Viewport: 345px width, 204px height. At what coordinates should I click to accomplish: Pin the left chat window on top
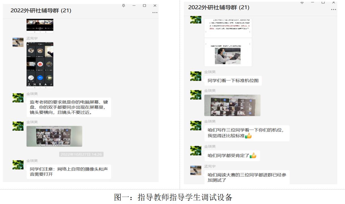point(124,5)
